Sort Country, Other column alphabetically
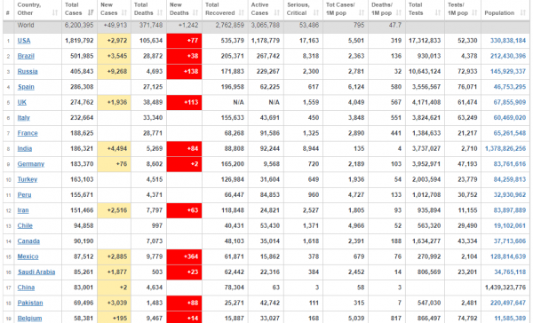Screen dimensions: 533x323 (x=55, y=13)
